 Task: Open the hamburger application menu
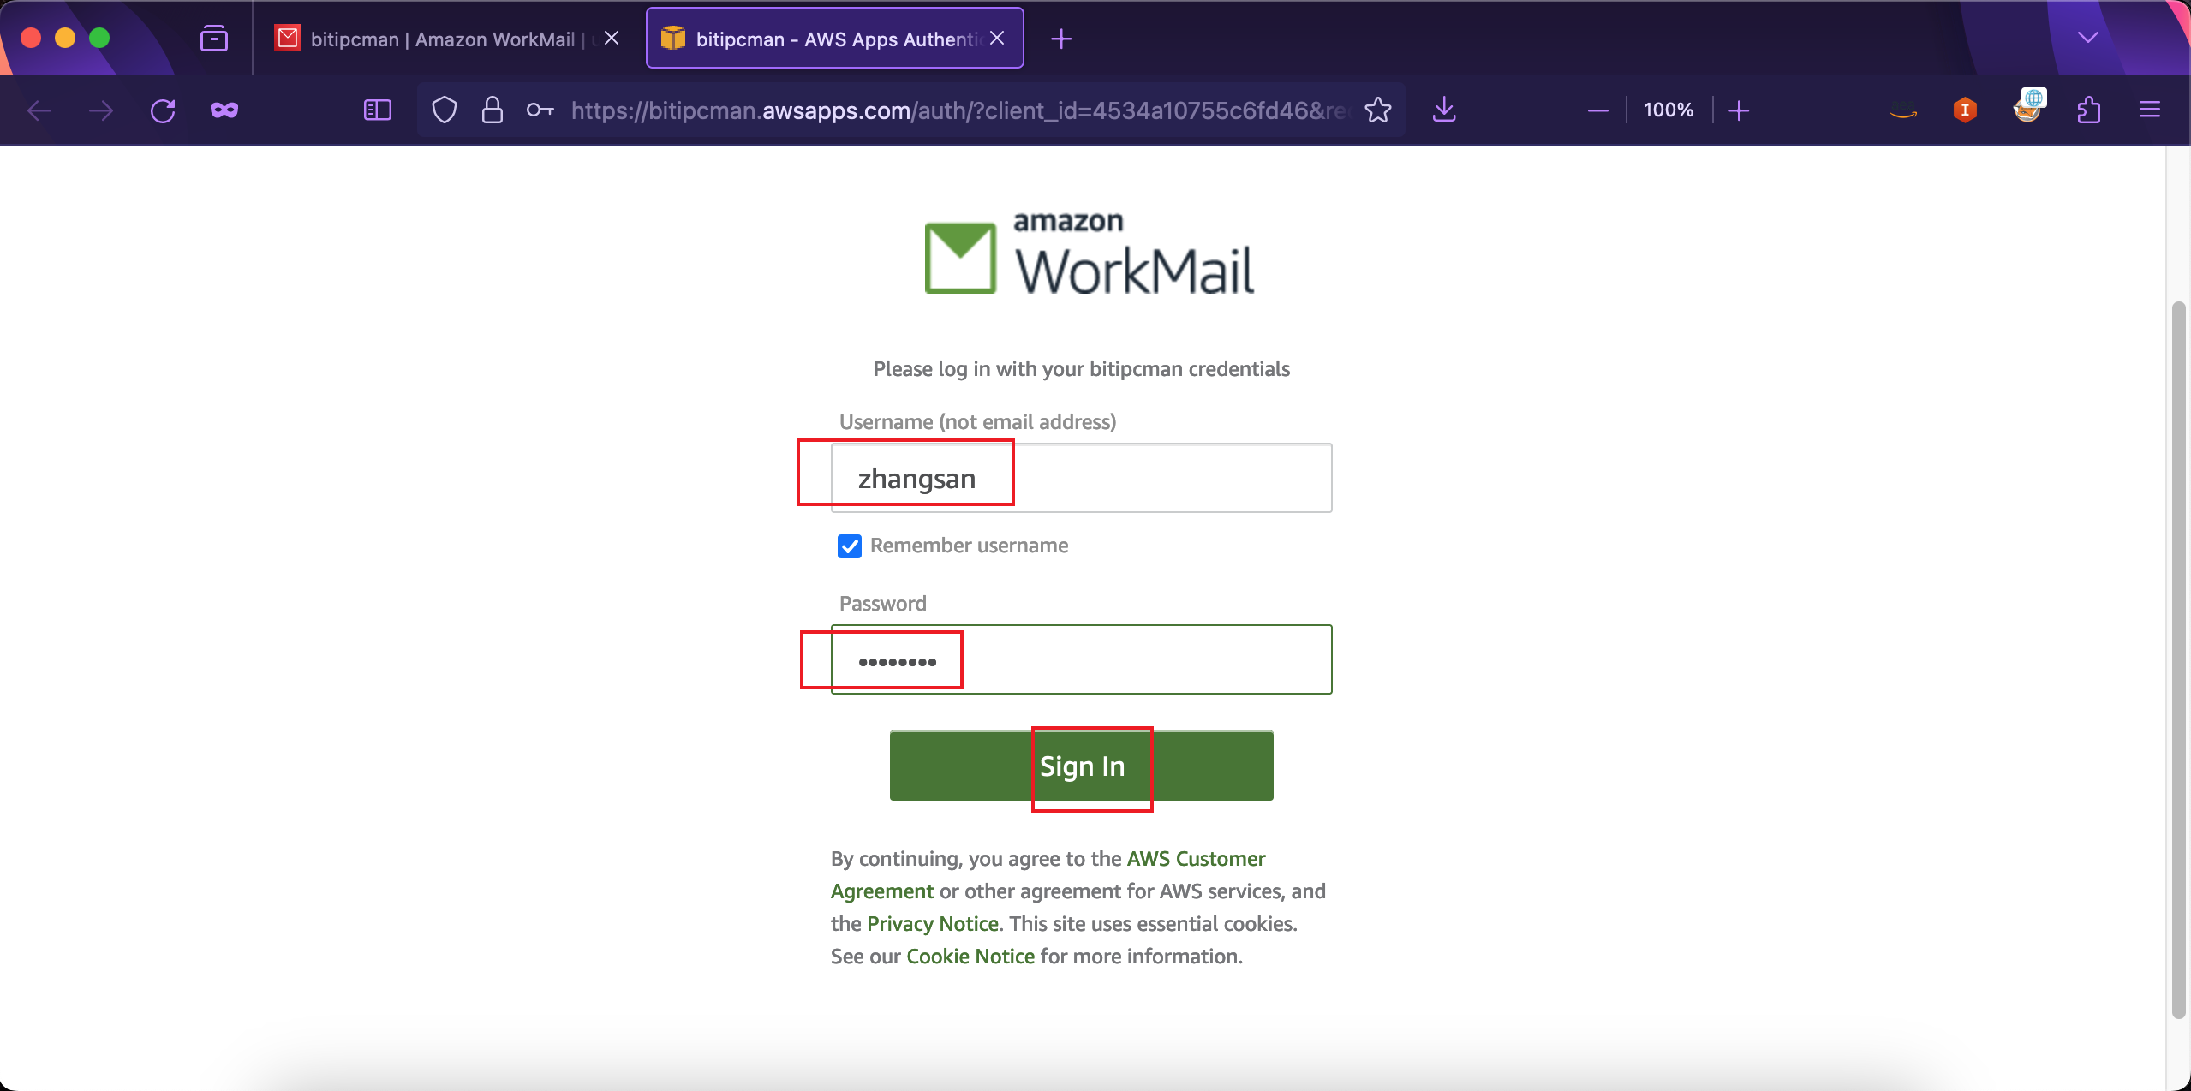click(2150, 110)
